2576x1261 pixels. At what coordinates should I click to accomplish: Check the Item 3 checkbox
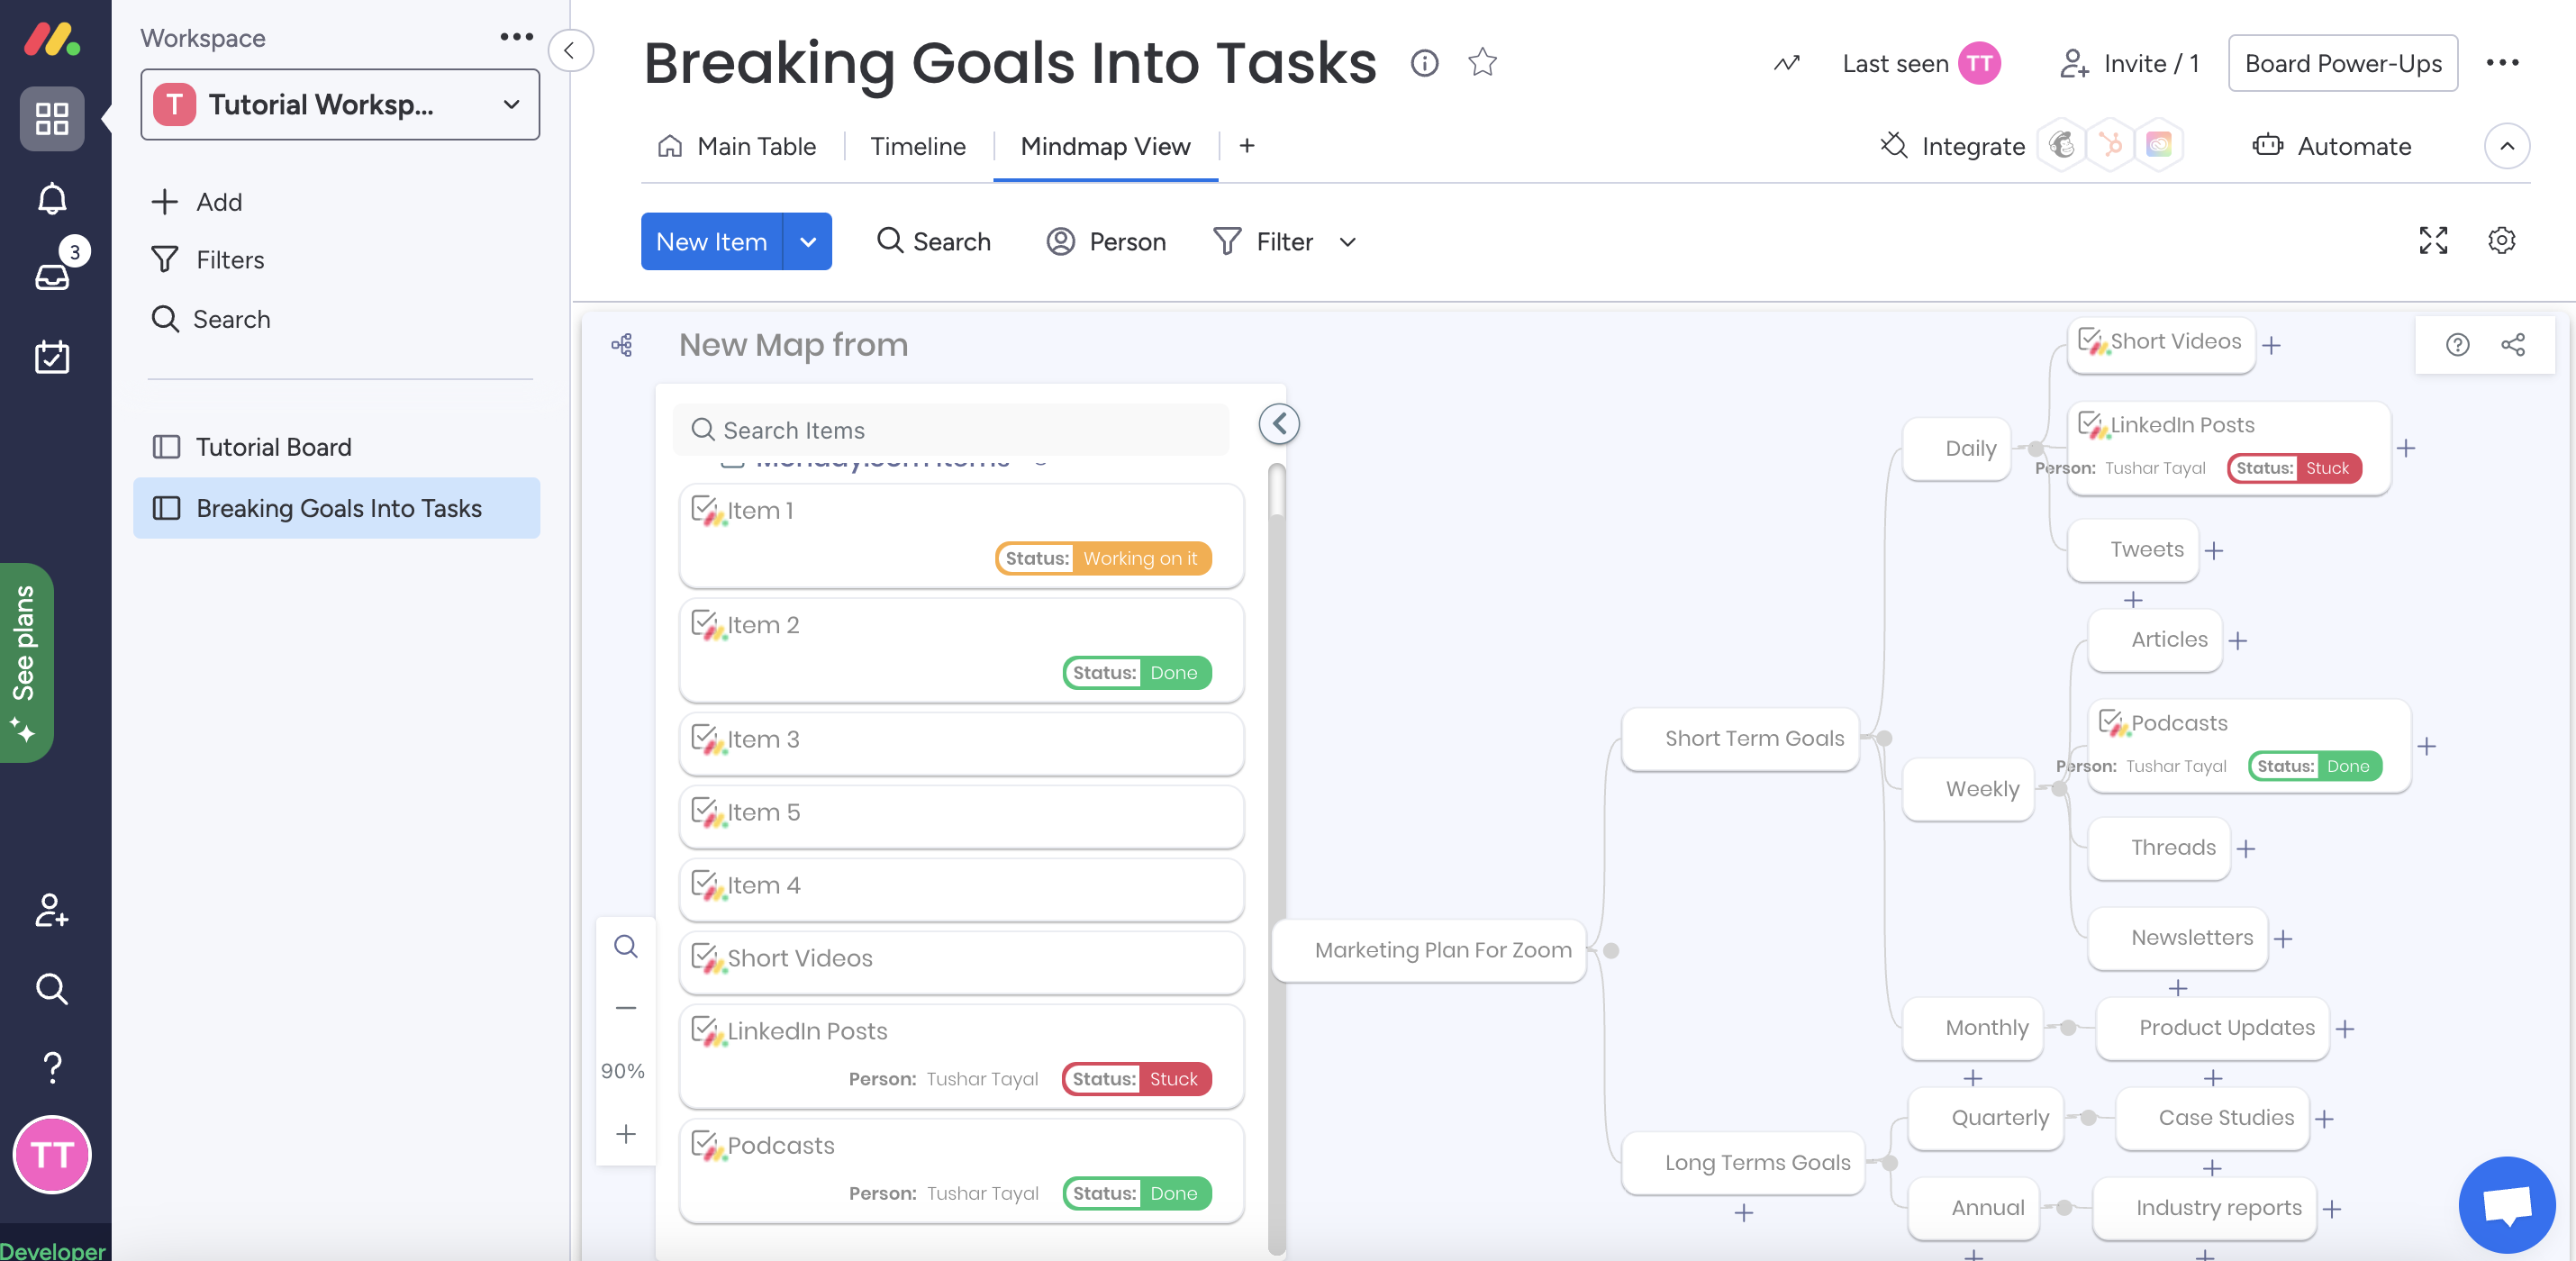[x=705, y=739]
